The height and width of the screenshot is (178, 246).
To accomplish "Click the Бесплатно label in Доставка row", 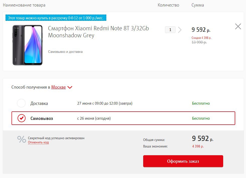I will pyautogui.click(x=201, y=103).
